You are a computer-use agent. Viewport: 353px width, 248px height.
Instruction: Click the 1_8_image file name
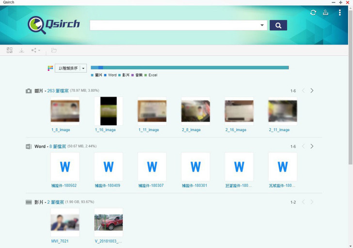click(x=61, y=130)
